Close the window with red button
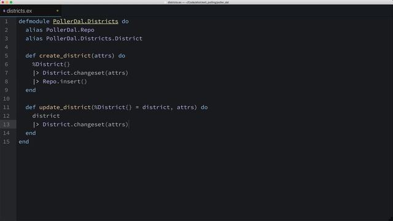The image size is (393, 221). click(2, 2)
